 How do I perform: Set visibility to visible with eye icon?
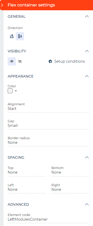coord(12,61)
